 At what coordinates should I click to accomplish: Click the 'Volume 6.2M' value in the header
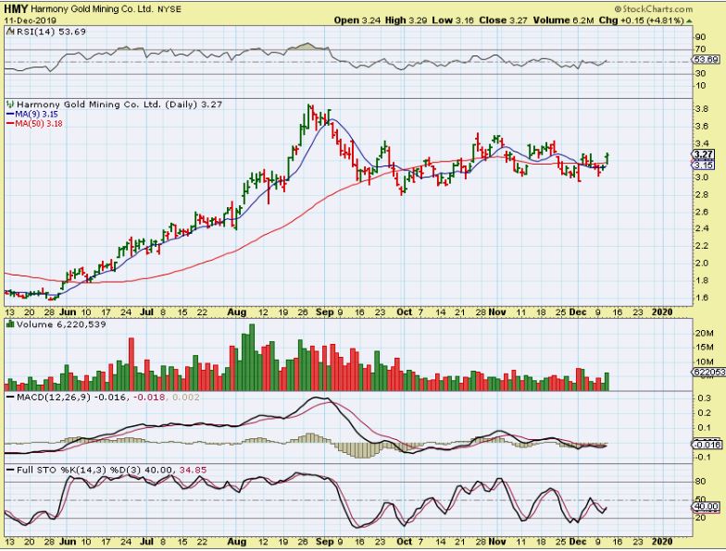(563, 20)
